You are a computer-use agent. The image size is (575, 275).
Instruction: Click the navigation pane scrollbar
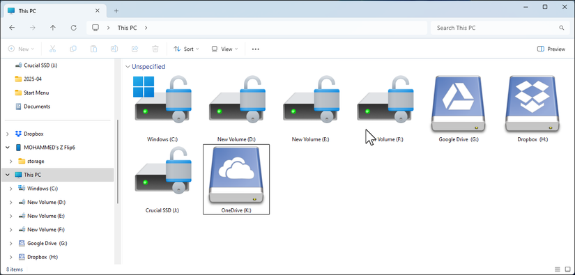[117, 161]
